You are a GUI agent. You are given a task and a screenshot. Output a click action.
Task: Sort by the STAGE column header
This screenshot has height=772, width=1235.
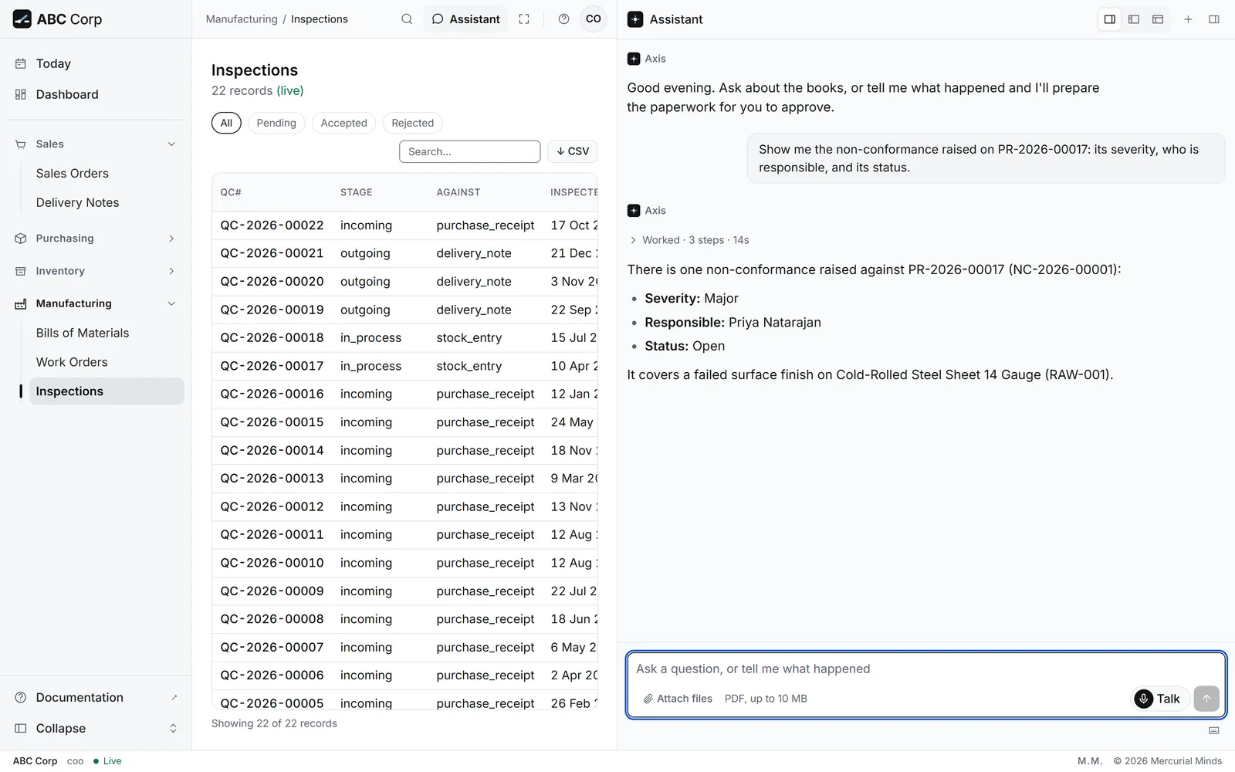coord(356,192)
